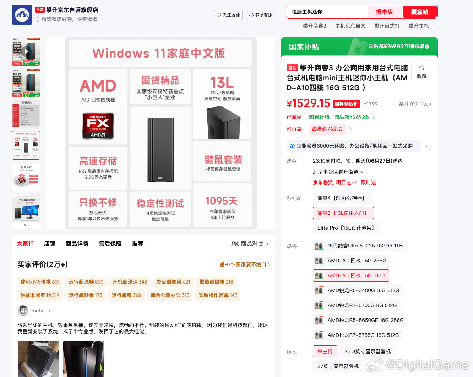Click the 搜本店 button

[384, 12]
